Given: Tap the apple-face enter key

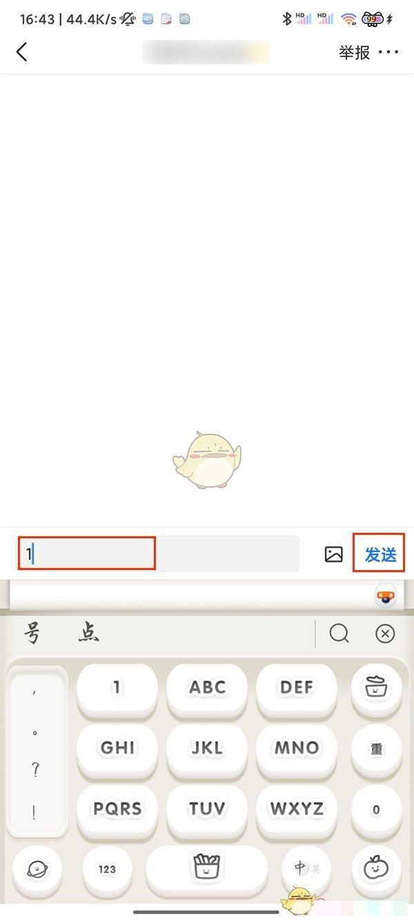Looking at the screenshot, I should coord(376,868).
